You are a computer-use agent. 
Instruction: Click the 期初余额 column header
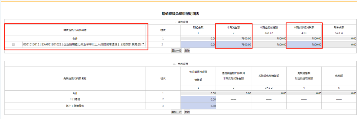[198, 27]
